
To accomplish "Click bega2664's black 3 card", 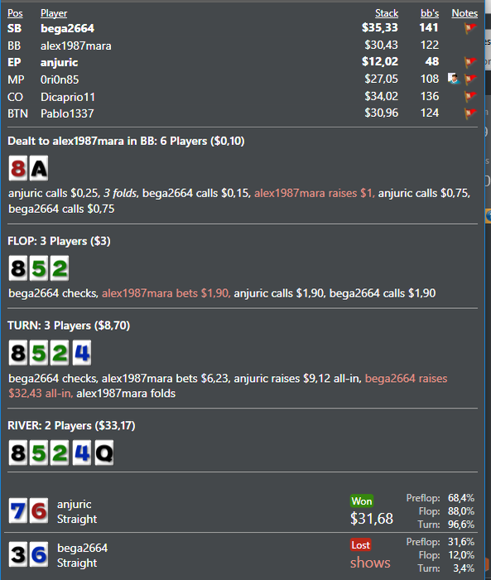I will pyautogui.click(x=18, y=554).
